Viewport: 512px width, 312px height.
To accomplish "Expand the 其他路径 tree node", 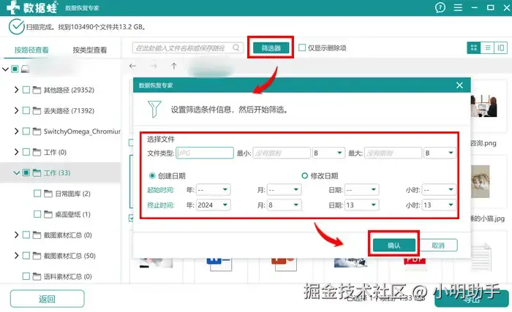I will pyautogui.click(x=16, y=90).
